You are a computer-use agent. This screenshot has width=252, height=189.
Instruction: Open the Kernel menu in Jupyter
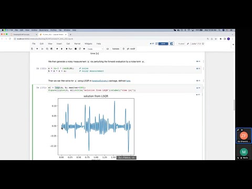(x=77, y=44)
